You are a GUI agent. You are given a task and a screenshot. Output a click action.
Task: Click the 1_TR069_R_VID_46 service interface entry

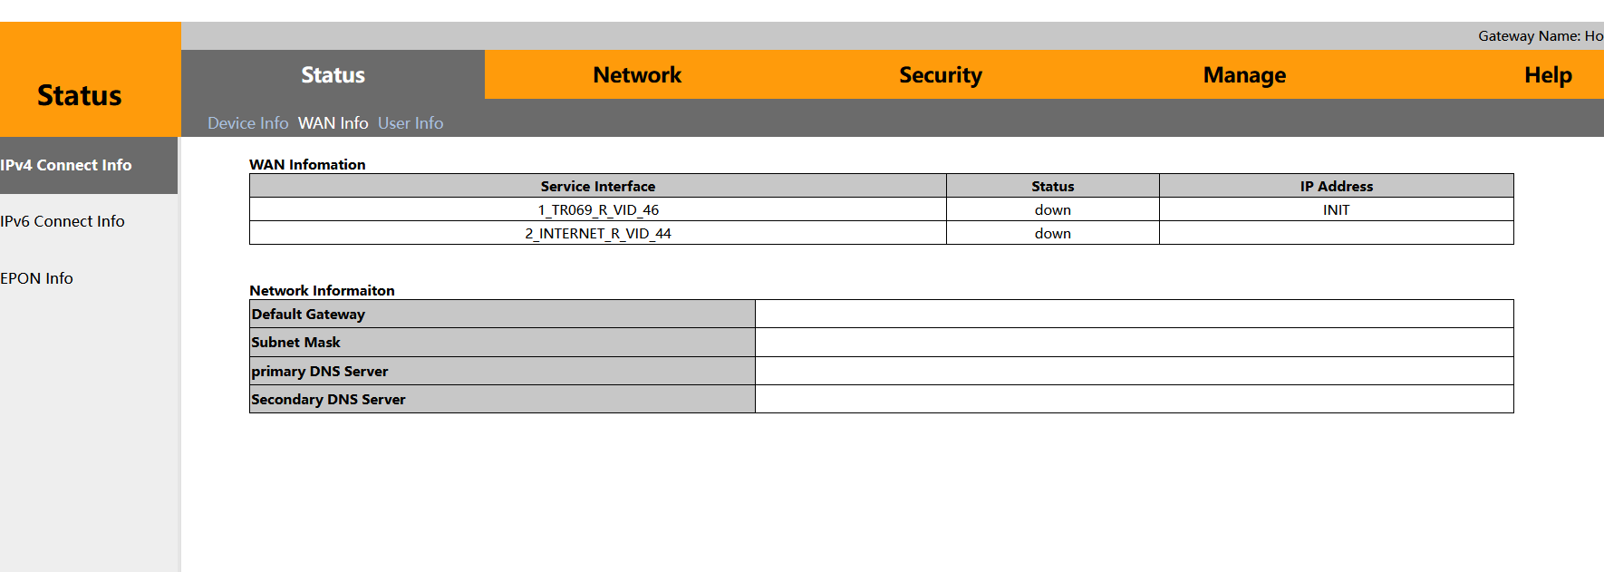(x=598, y=210)
